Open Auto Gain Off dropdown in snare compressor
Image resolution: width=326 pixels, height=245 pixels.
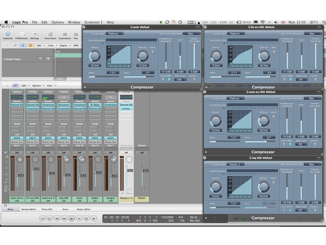[301, 144]
